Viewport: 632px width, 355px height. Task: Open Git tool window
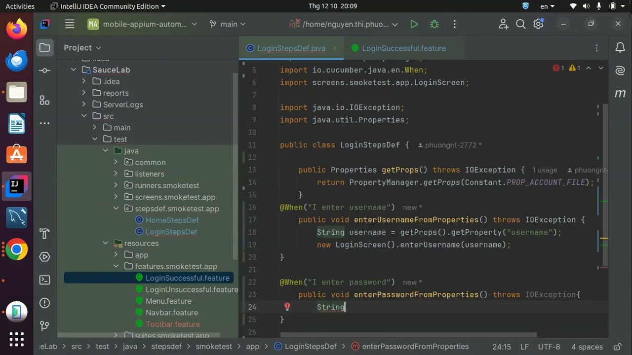pos(44,325)
